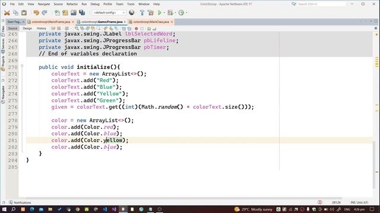Click the purple Visual Studio taskbar icon
The image size is (380, 213).
(114, 209)
